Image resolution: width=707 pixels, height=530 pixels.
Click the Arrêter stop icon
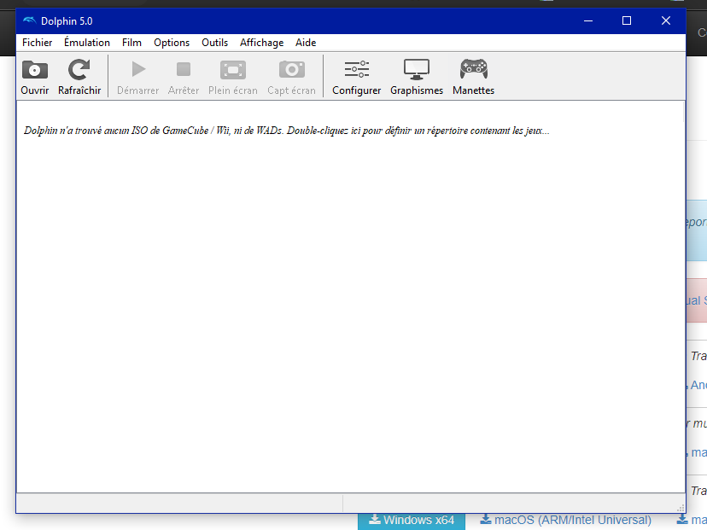click(183, 69)
